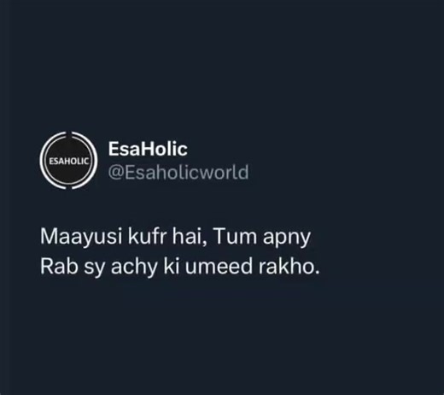Image resolution: width=444 pixels, height=395 pixels.
Task: Click the word Rab in the tweet
Action: click(x=59, y=266)
